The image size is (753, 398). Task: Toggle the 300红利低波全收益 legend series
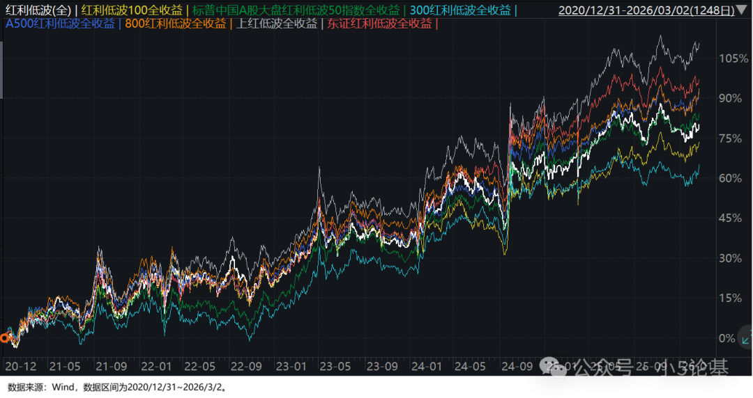pos(461,10)
